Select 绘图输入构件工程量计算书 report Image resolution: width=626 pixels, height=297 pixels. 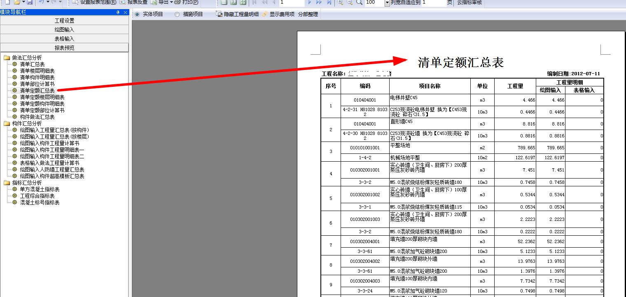(49, 143)
